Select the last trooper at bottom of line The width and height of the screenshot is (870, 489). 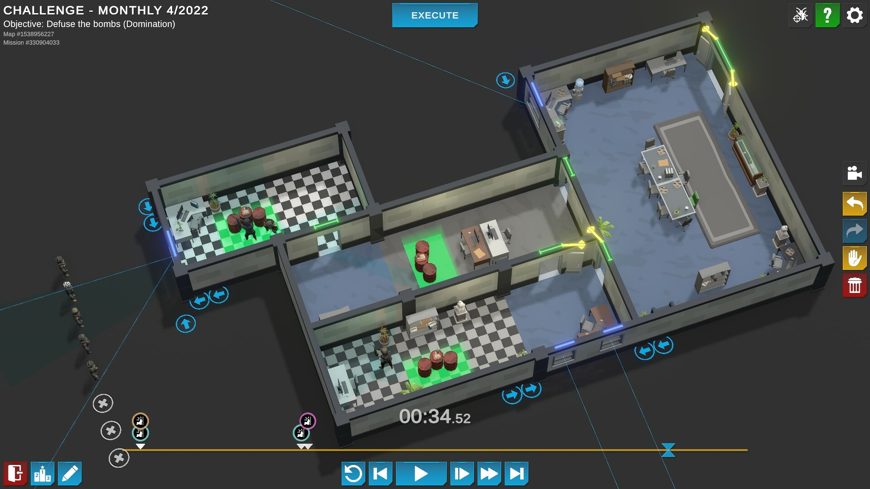93,369
